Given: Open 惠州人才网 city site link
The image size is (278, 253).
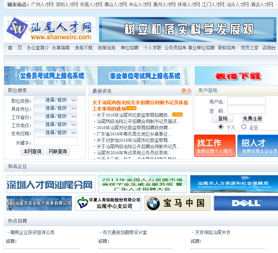Looking at the screenshot, I should (x=165, y=4).
